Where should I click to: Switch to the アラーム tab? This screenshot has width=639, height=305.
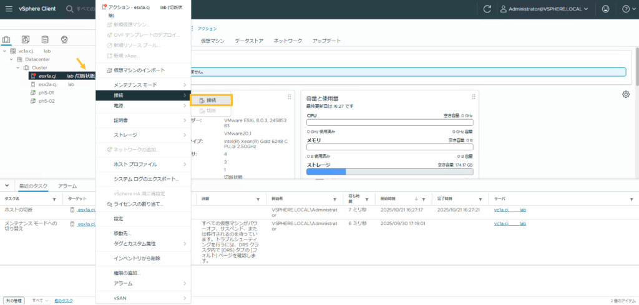[67, 186]
